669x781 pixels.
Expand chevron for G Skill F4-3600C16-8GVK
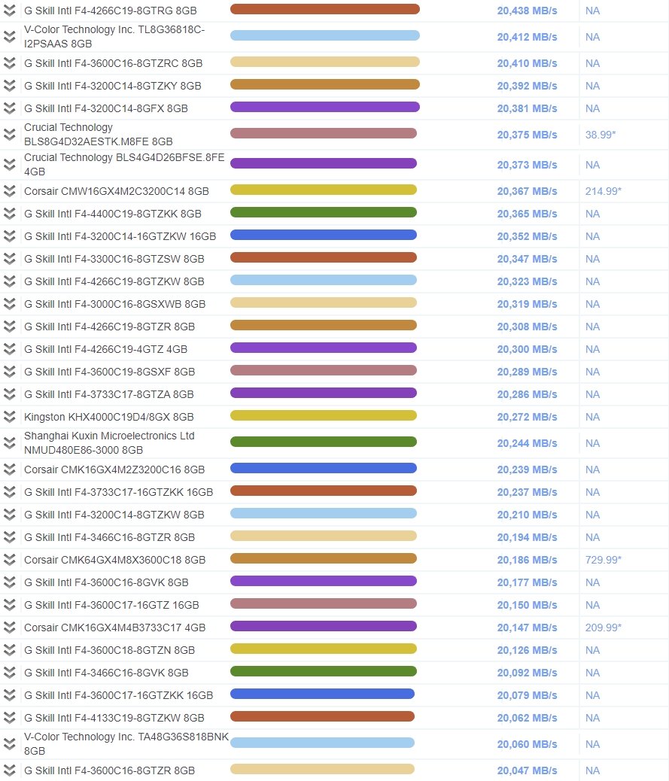click(x=10, y=582)
